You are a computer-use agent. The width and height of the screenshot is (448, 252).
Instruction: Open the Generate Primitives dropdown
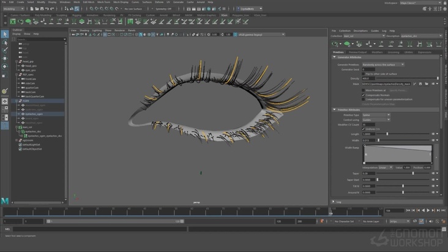click(383, 64)
